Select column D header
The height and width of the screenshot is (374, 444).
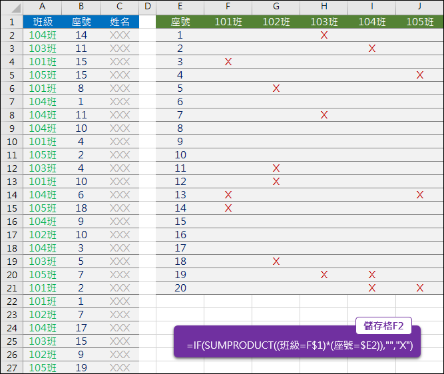148,7
